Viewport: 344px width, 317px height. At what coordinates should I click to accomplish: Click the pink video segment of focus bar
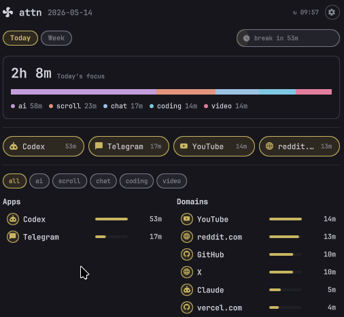click(x=313, y=92)
